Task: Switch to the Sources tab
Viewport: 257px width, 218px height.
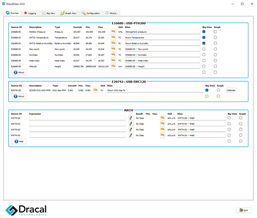Action: point(12,13)
